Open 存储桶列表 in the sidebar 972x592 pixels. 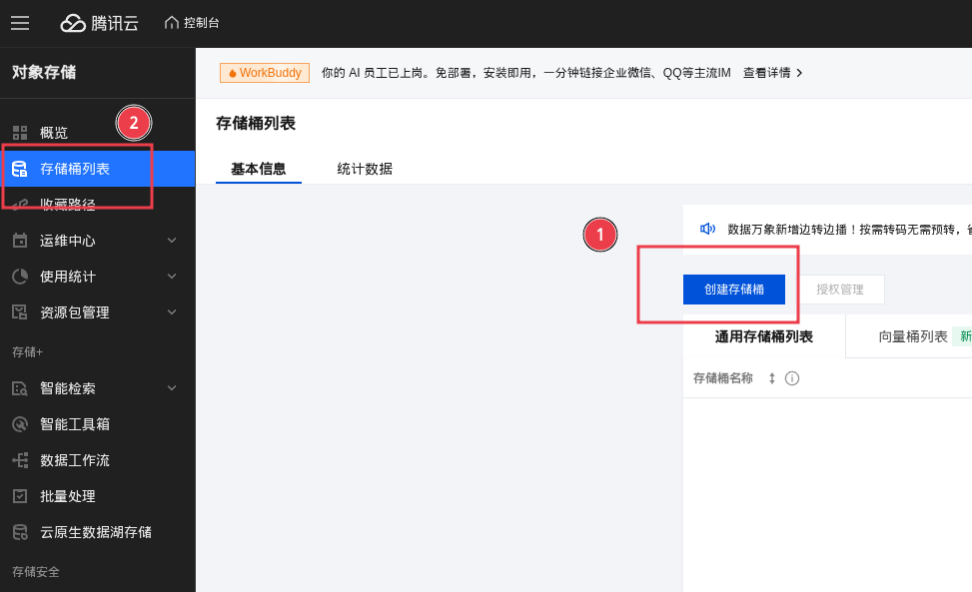pos(97,169)
